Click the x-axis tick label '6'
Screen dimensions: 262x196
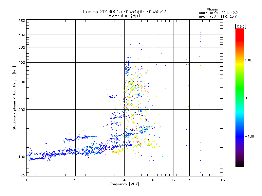[153, 180]
